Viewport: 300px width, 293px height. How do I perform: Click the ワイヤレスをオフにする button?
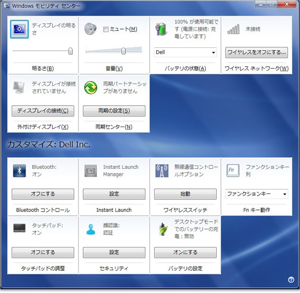tap(256, 52)
